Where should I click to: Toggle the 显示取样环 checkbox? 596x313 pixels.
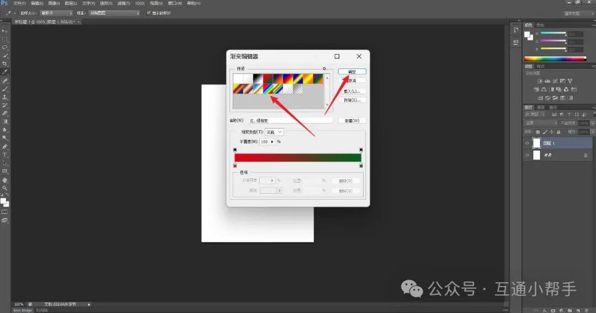click(147, 13)
